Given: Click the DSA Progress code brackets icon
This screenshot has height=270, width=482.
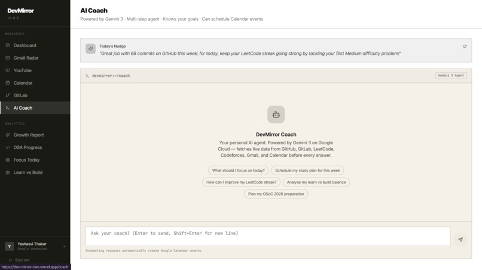Looking at the screenshot, I should [x=8, y=147].
